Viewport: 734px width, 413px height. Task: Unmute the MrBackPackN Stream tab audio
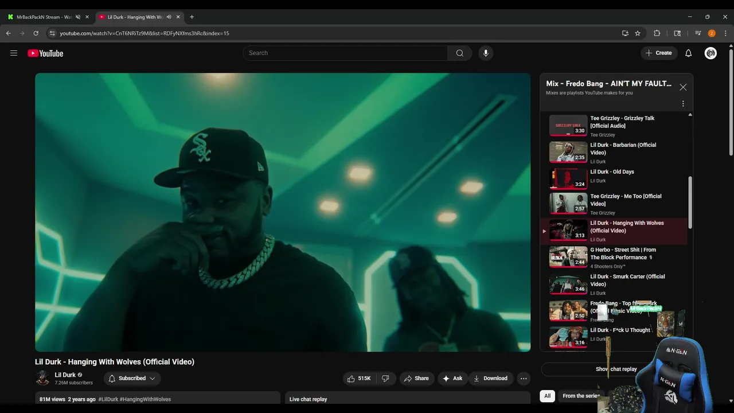[78, 17]
